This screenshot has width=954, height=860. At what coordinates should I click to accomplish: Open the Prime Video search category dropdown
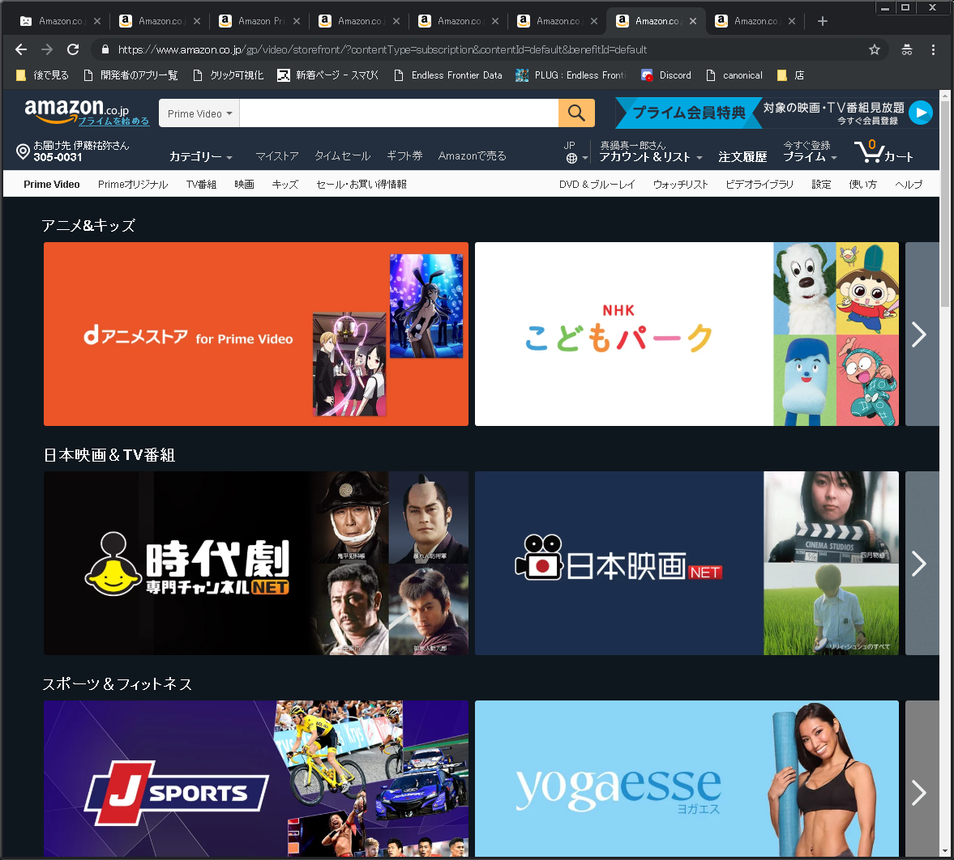click(199, 113)
